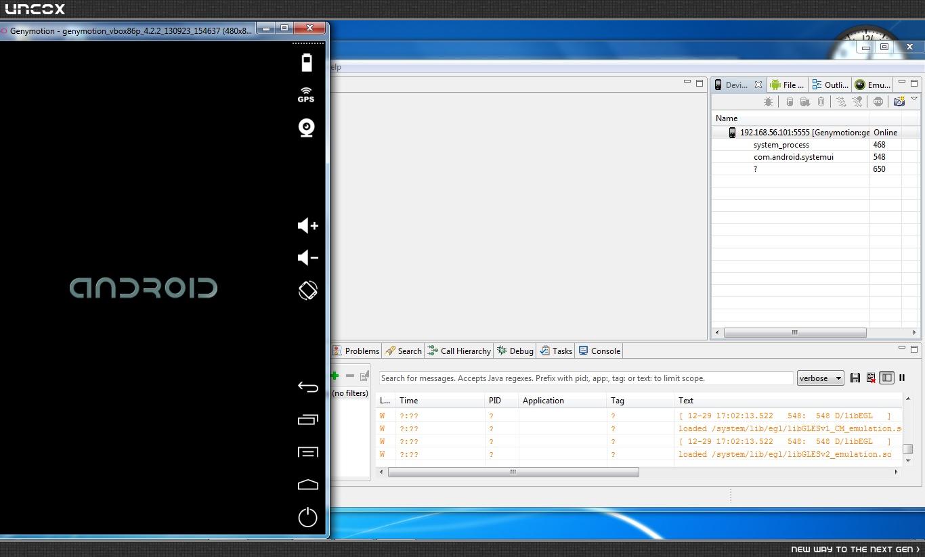This screenshot has width=925, height=557.
Task: Click the Genymotion power button
Action: (x=308, y=517)
